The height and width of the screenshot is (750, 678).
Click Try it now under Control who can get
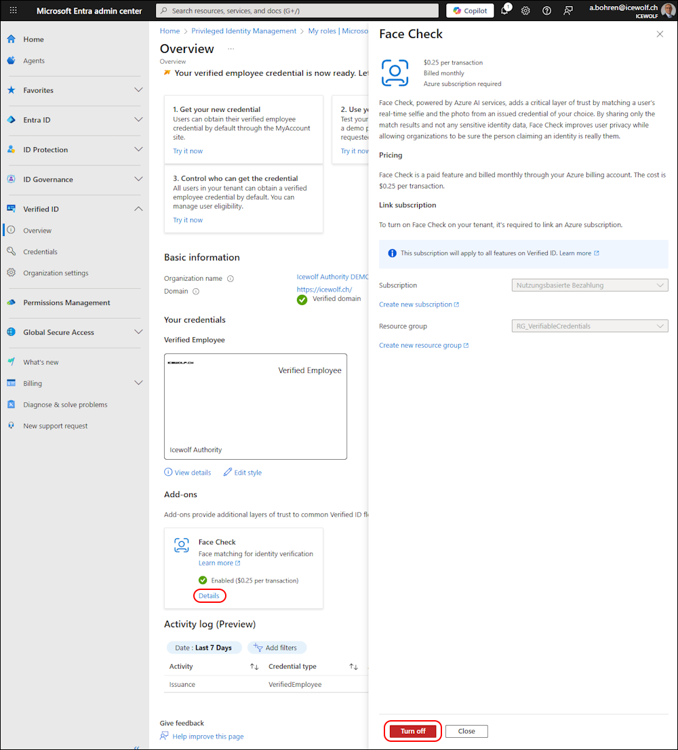coord(188,220)
